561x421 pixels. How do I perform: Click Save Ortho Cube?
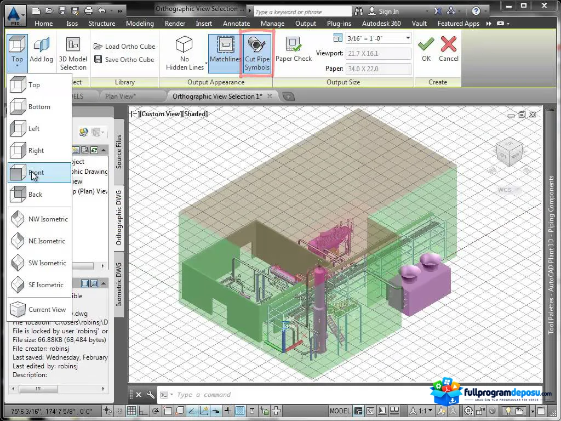click(124, 59)
